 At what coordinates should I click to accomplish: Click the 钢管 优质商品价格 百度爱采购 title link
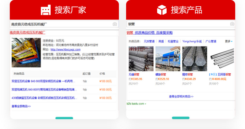(150, 33)
